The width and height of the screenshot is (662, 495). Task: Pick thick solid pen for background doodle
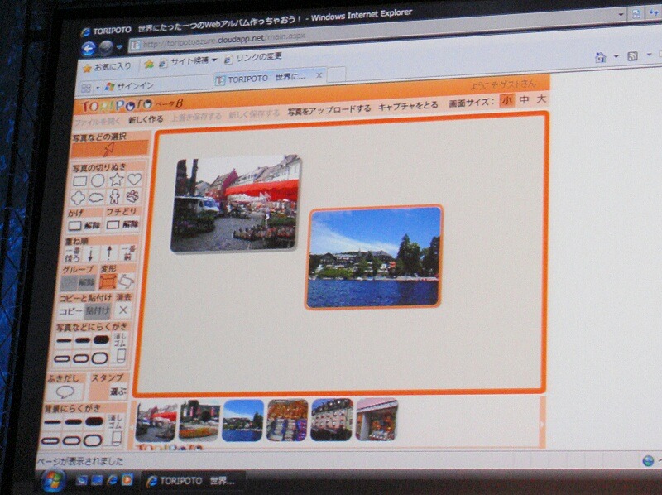coord(94,421)
